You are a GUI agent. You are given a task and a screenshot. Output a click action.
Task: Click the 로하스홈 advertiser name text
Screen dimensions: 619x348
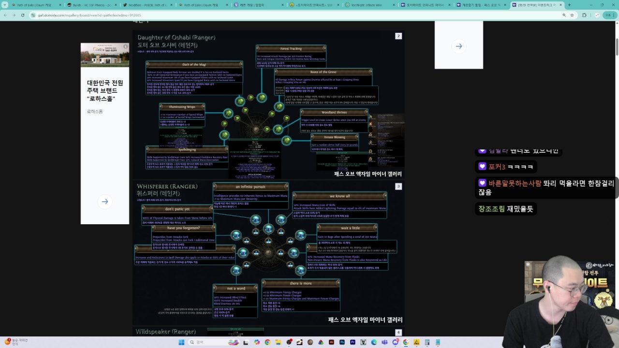95,112
